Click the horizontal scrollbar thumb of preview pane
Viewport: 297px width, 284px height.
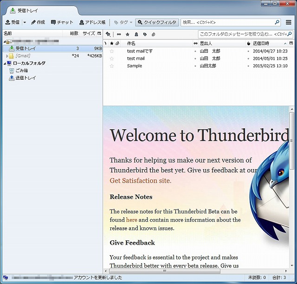pos(165,271)
